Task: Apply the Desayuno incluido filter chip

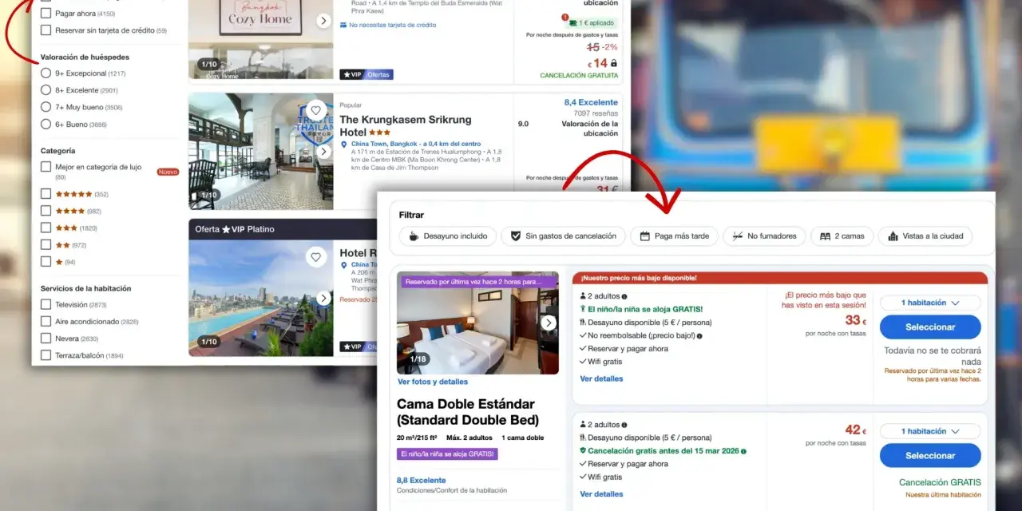Action: coord(448,236)
